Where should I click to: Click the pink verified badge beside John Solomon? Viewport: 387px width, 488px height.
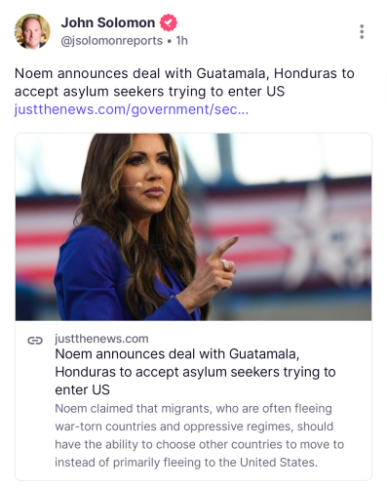[x=168, y=22]
